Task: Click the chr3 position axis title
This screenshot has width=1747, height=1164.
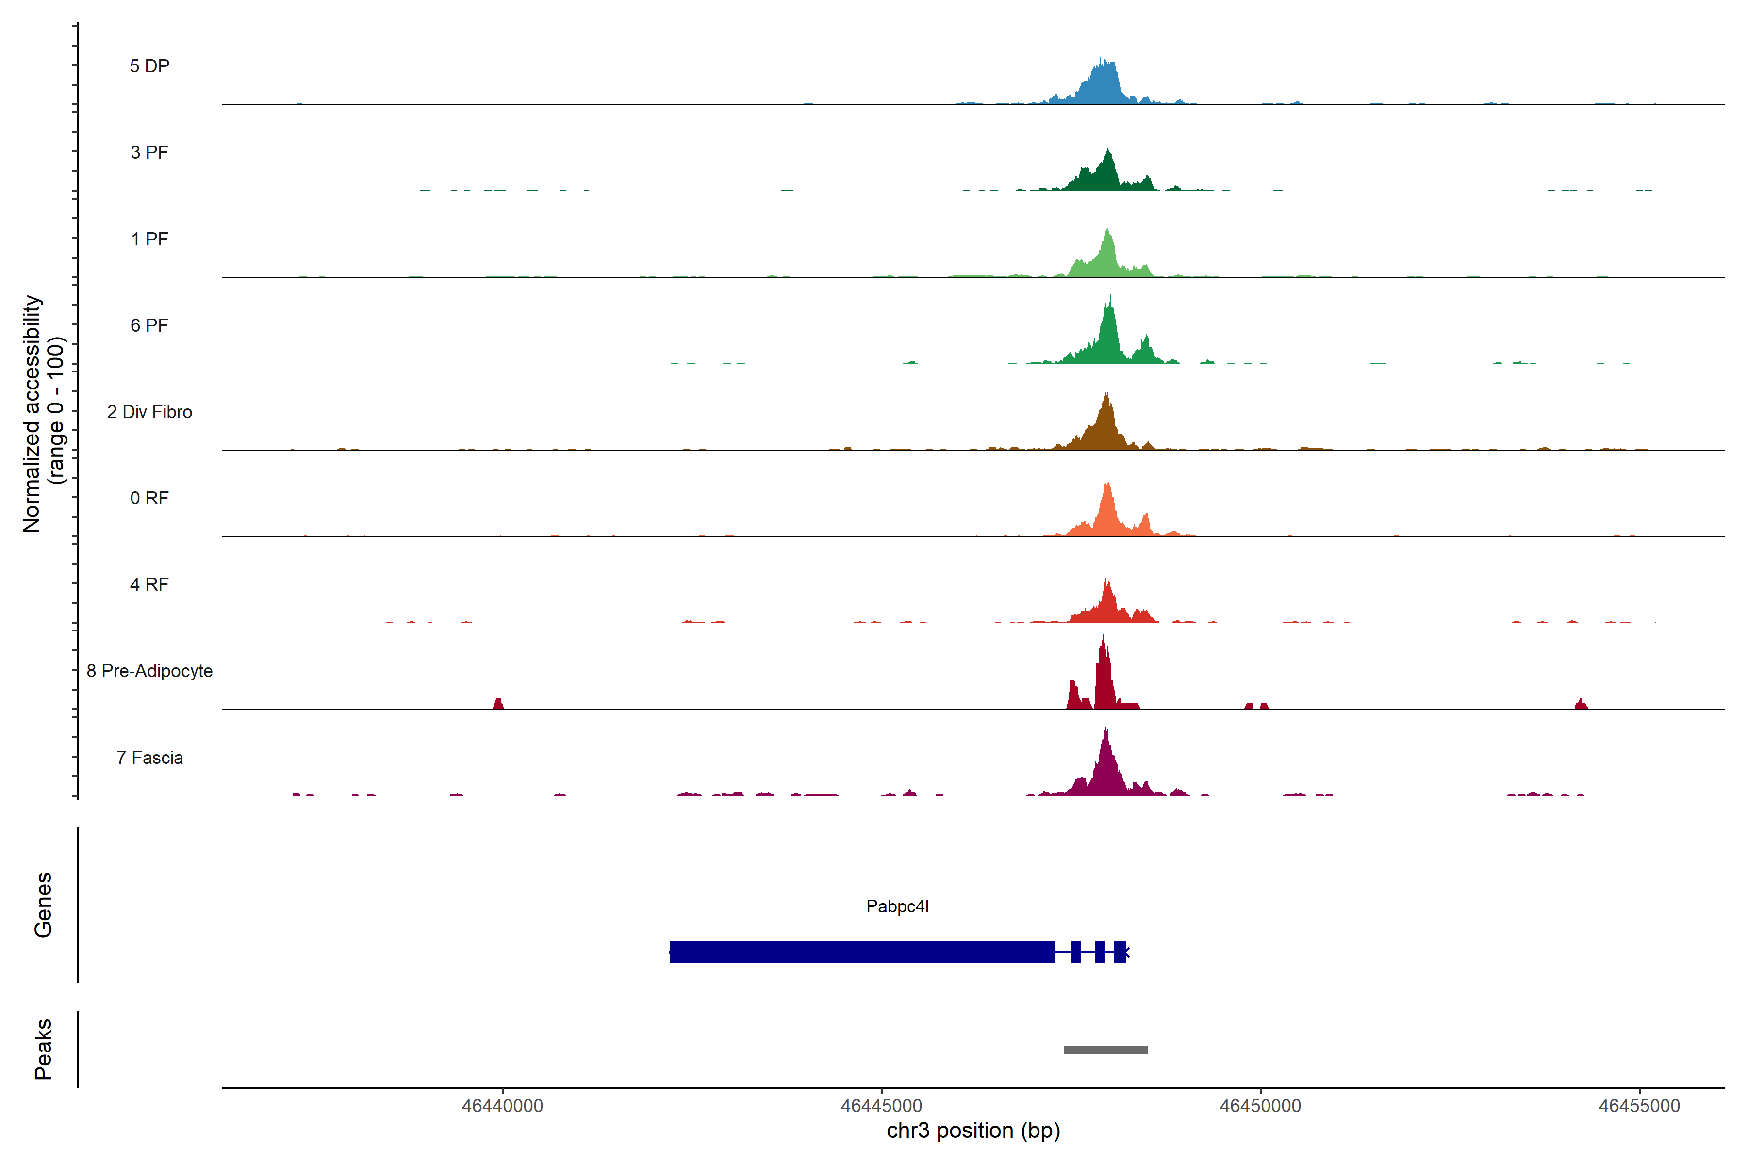Action: (x=973, y=1131)
